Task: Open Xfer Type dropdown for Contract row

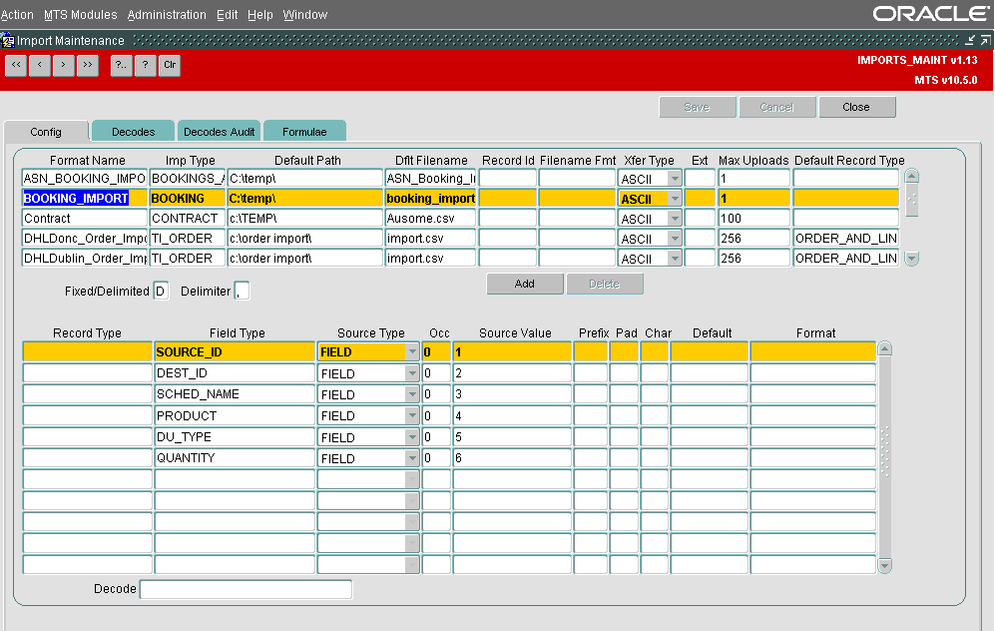Action: coord(676,219)
